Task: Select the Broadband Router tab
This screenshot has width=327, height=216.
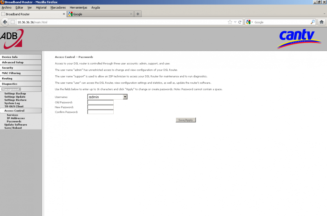Action: click(33, 14)
